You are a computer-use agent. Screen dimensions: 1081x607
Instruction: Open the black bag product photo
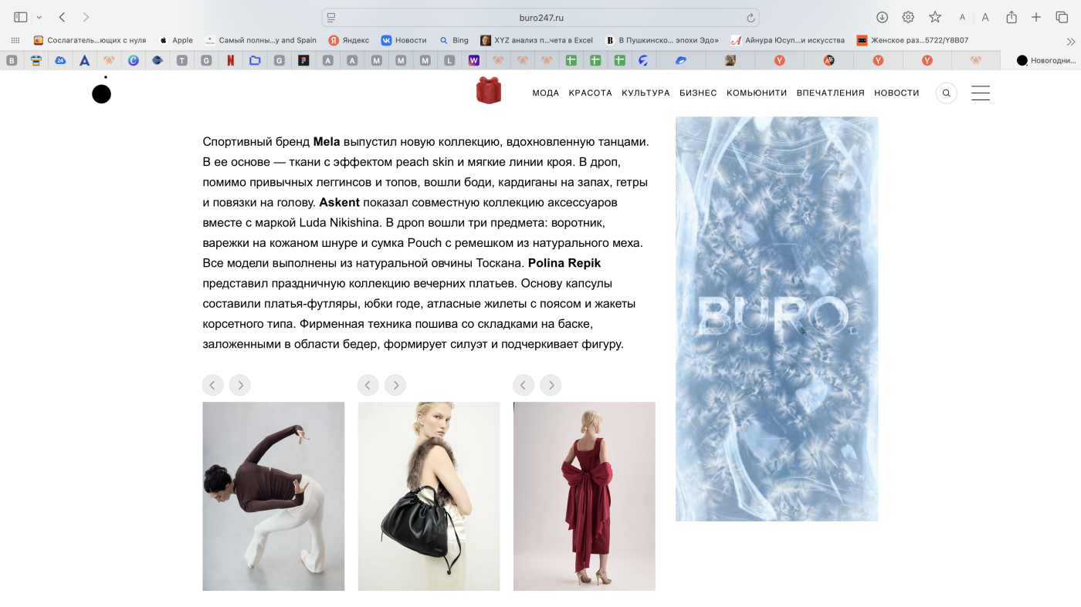(x=429, y=496)
